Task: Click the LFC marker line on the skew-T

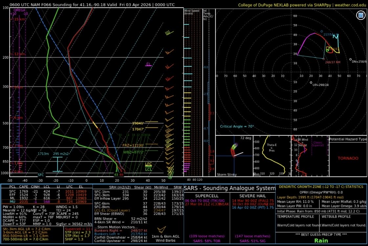Action: pyautogui.click(x=149, y=164)
